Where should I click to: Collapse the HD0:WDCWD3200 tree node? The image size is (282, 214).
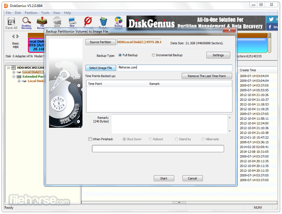(8, 68)
